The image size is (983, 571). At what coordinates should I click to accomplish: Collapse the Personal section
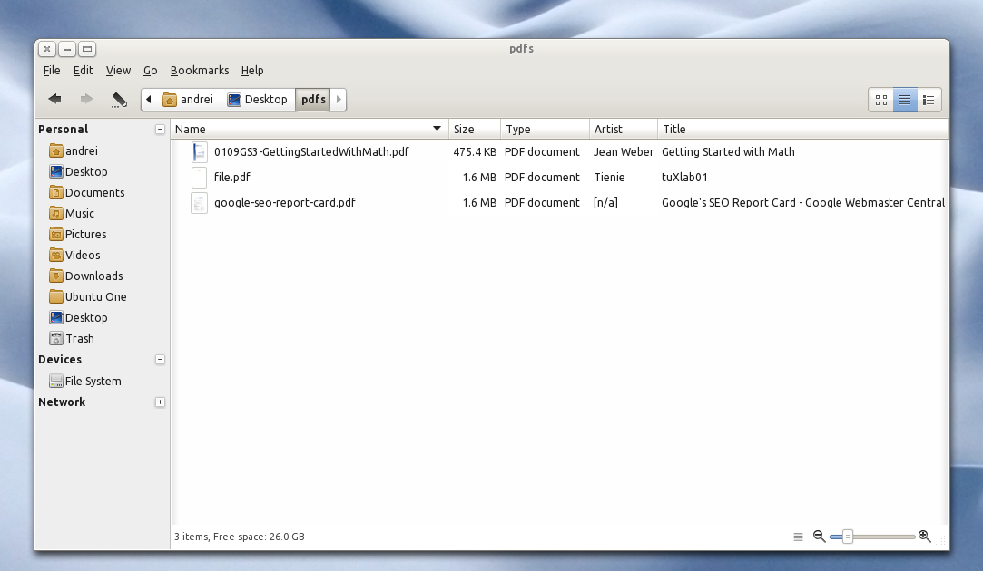coord(161,129)
